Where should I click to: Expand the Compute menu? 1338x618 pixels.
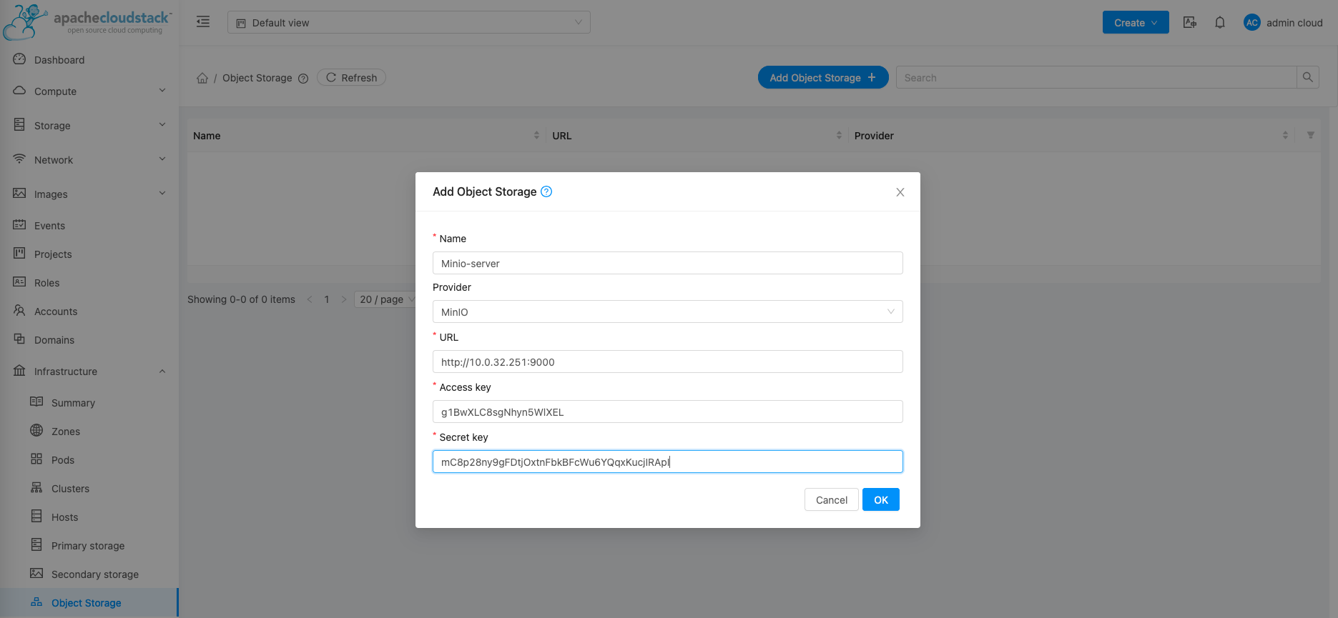[x=162, y=91]
